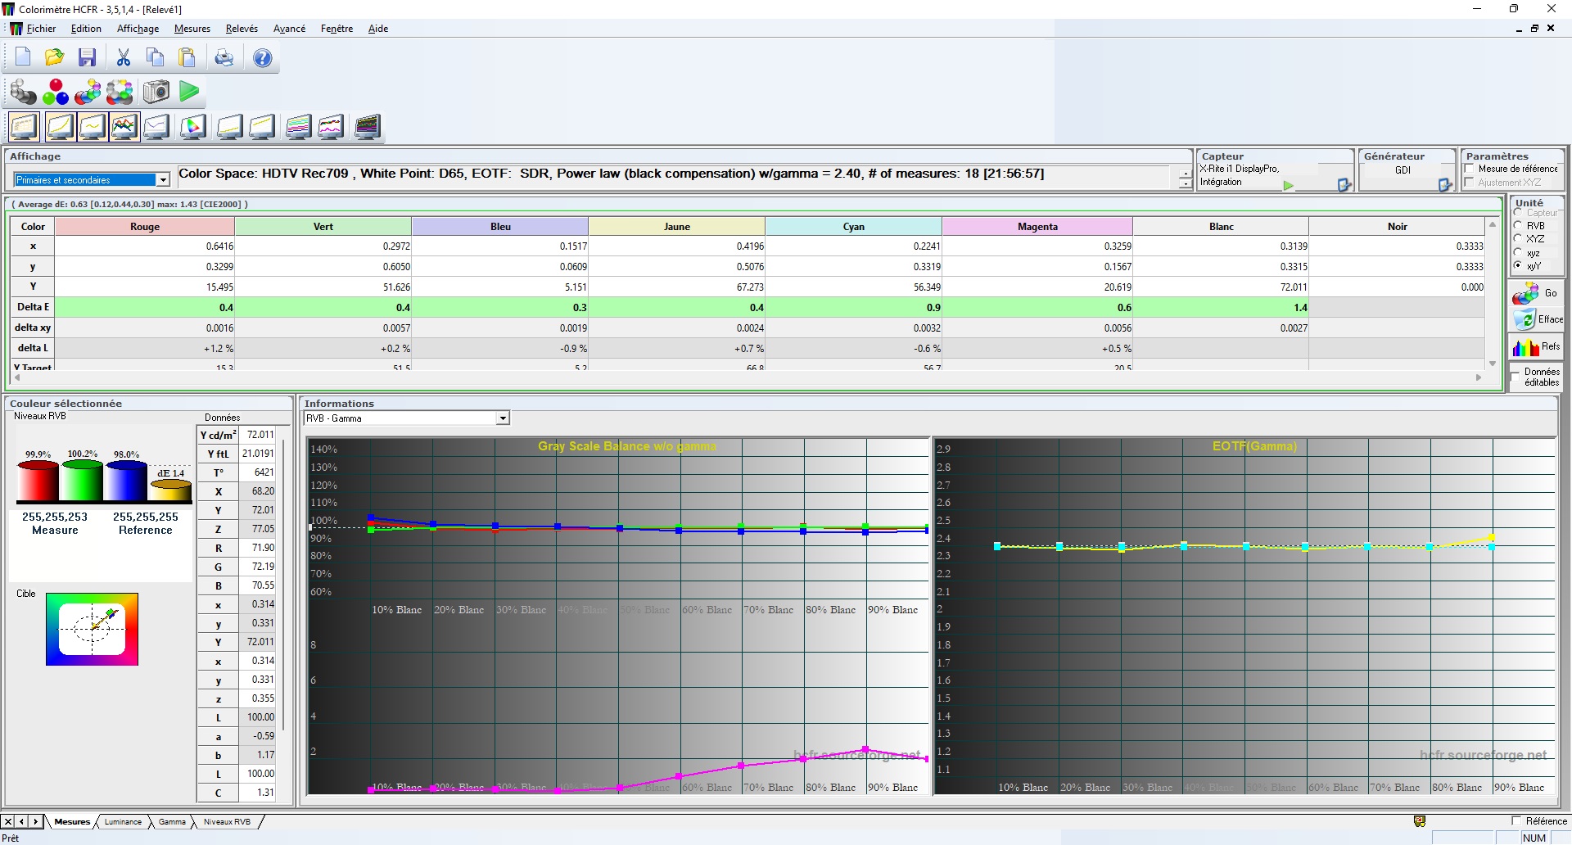
Task: Toggle the Données éditables checkbox
Action: [x=1516, y=377]
